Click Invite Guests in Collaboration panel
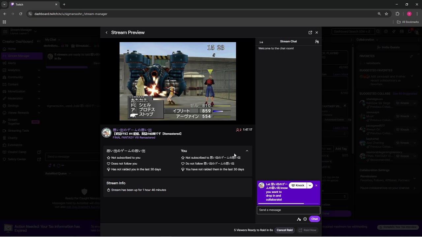The height and width of the screenshot is (237, 422). point(388,47)
